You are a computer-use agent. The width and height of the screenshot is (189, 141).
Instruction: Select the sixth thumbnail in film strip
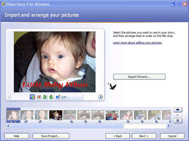pyautogui.click(x=84, y=115)
